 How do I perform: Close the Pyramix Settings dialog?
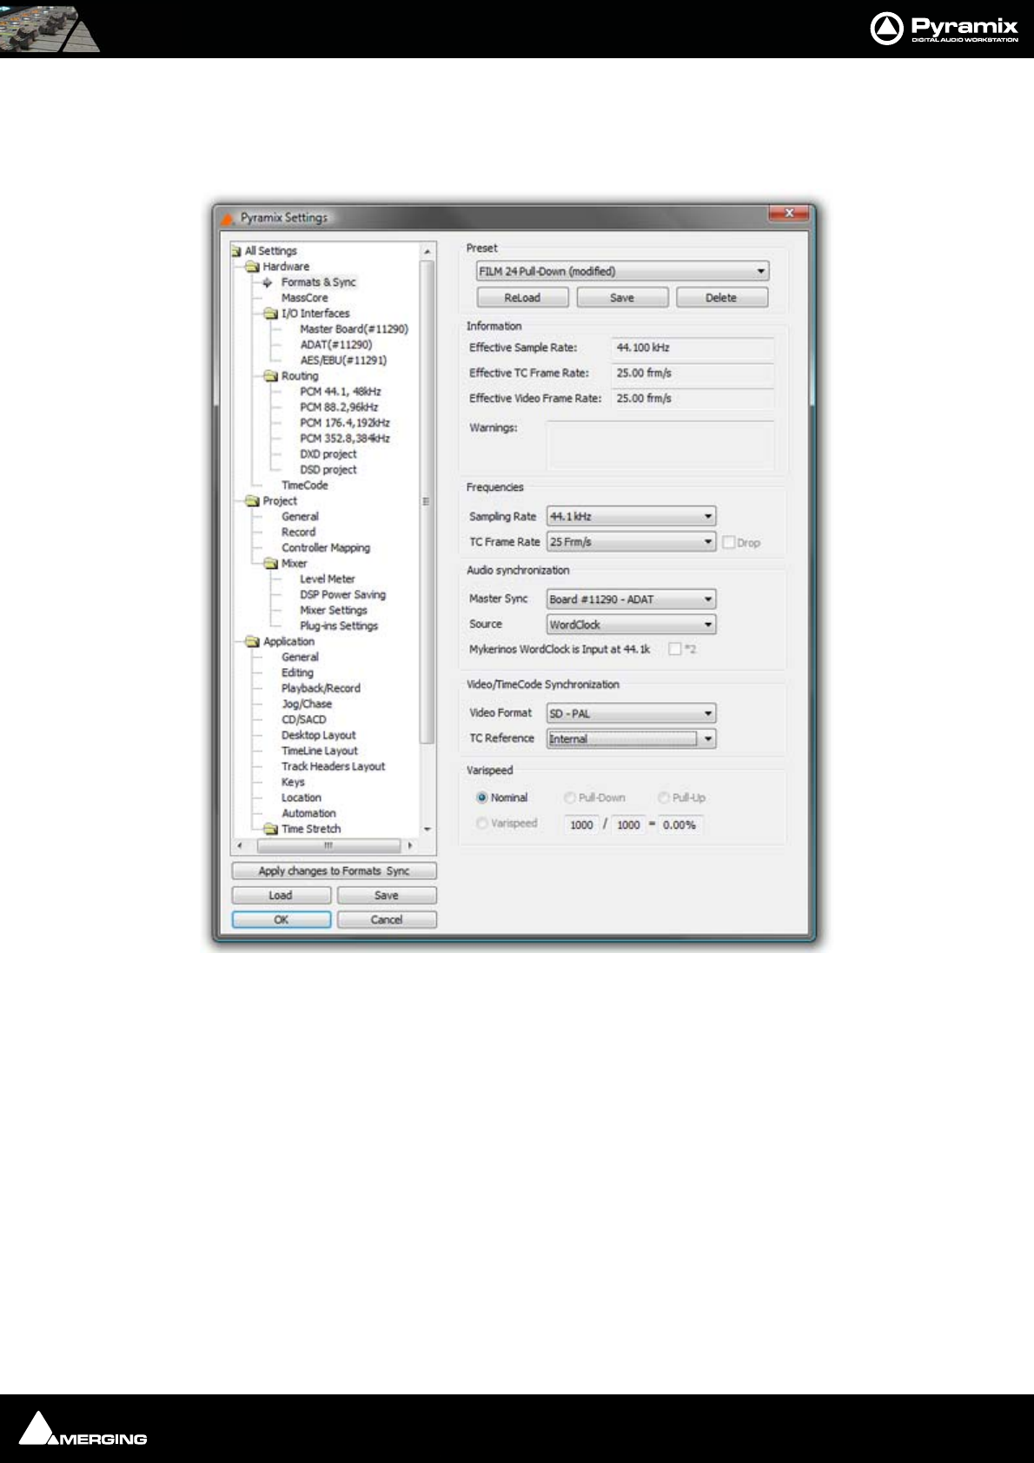[789, 213]
